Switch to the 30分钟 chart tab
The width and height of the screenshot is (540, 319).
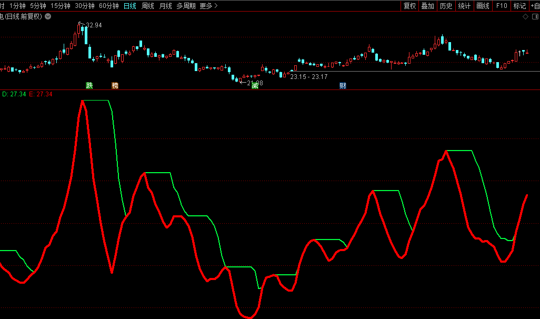[84, 6]
